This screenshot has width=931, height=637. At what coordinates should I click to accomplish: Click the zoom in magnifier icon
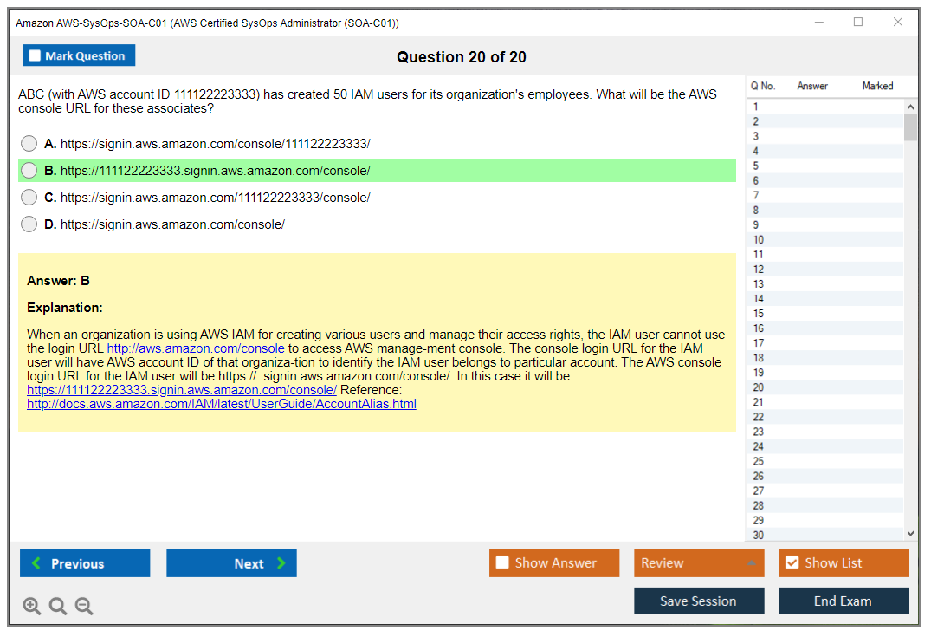point(32,606)
